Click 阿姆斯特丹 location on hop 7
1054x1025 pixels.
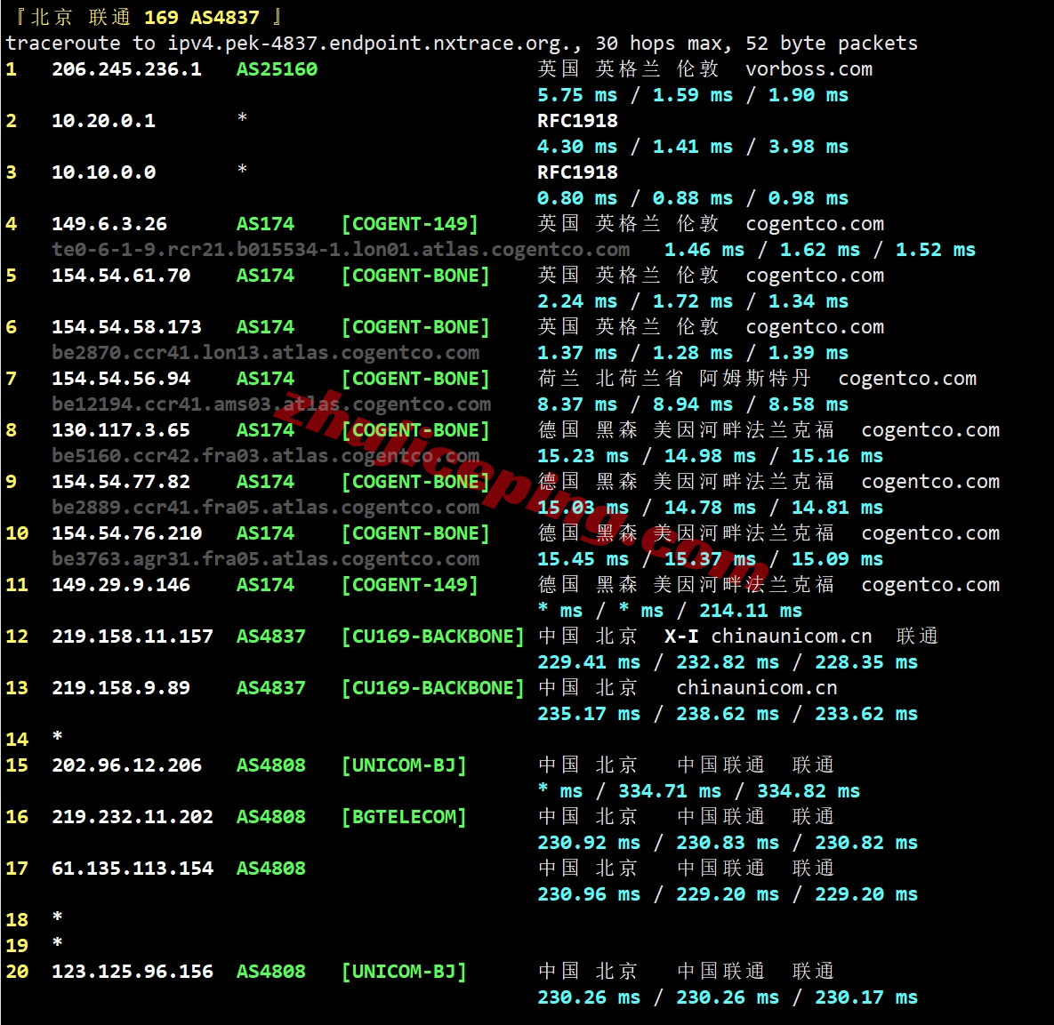[755, 379]
